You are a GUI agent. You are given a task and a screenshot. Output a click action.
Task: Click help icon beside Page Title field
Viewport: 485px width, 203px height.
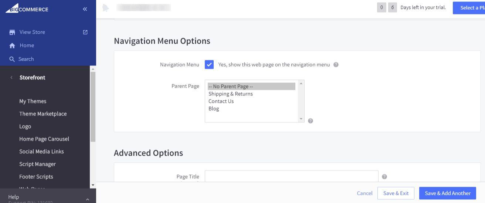384,177
